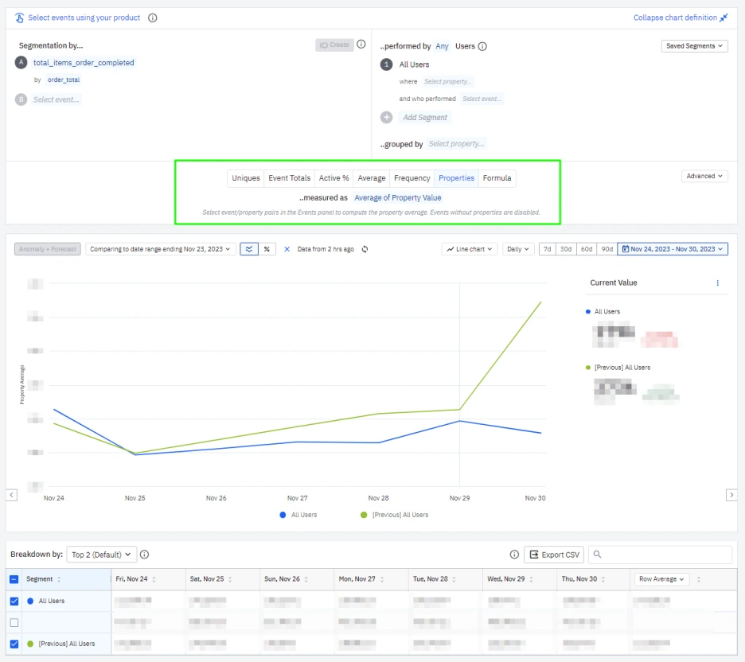745x662 pixels.
Task: Select the 30d date range
Action: click(566, 249)
